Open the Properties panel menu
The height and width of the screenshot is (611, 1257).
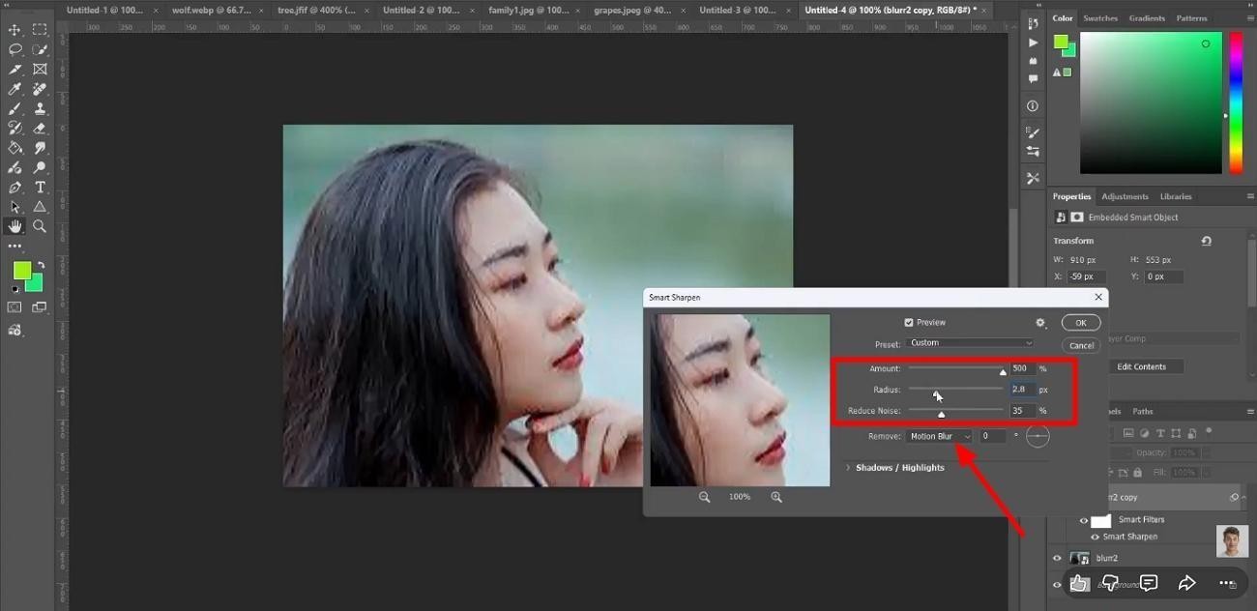click(x=1250, y=196)
